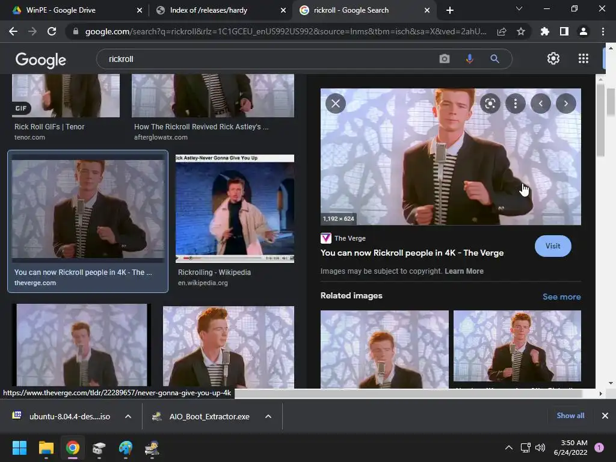Image resolution: width=616 pixels, height=462 pixels.
Task: Open the tenor.com source link
Action: (29, 138)
